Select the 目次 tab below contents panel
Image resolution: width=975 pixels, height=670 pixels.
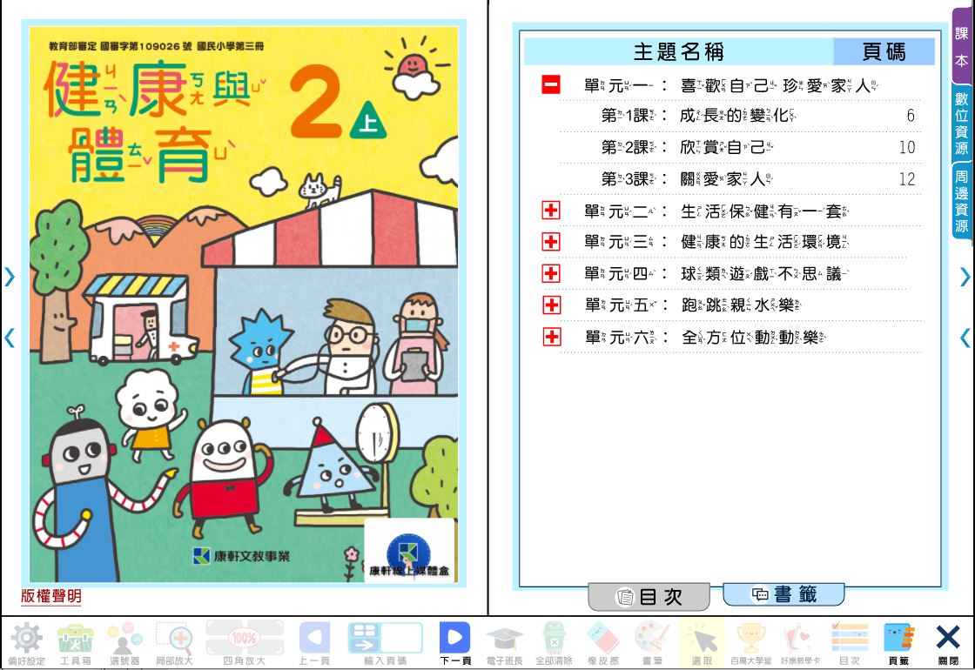[649, 597]
